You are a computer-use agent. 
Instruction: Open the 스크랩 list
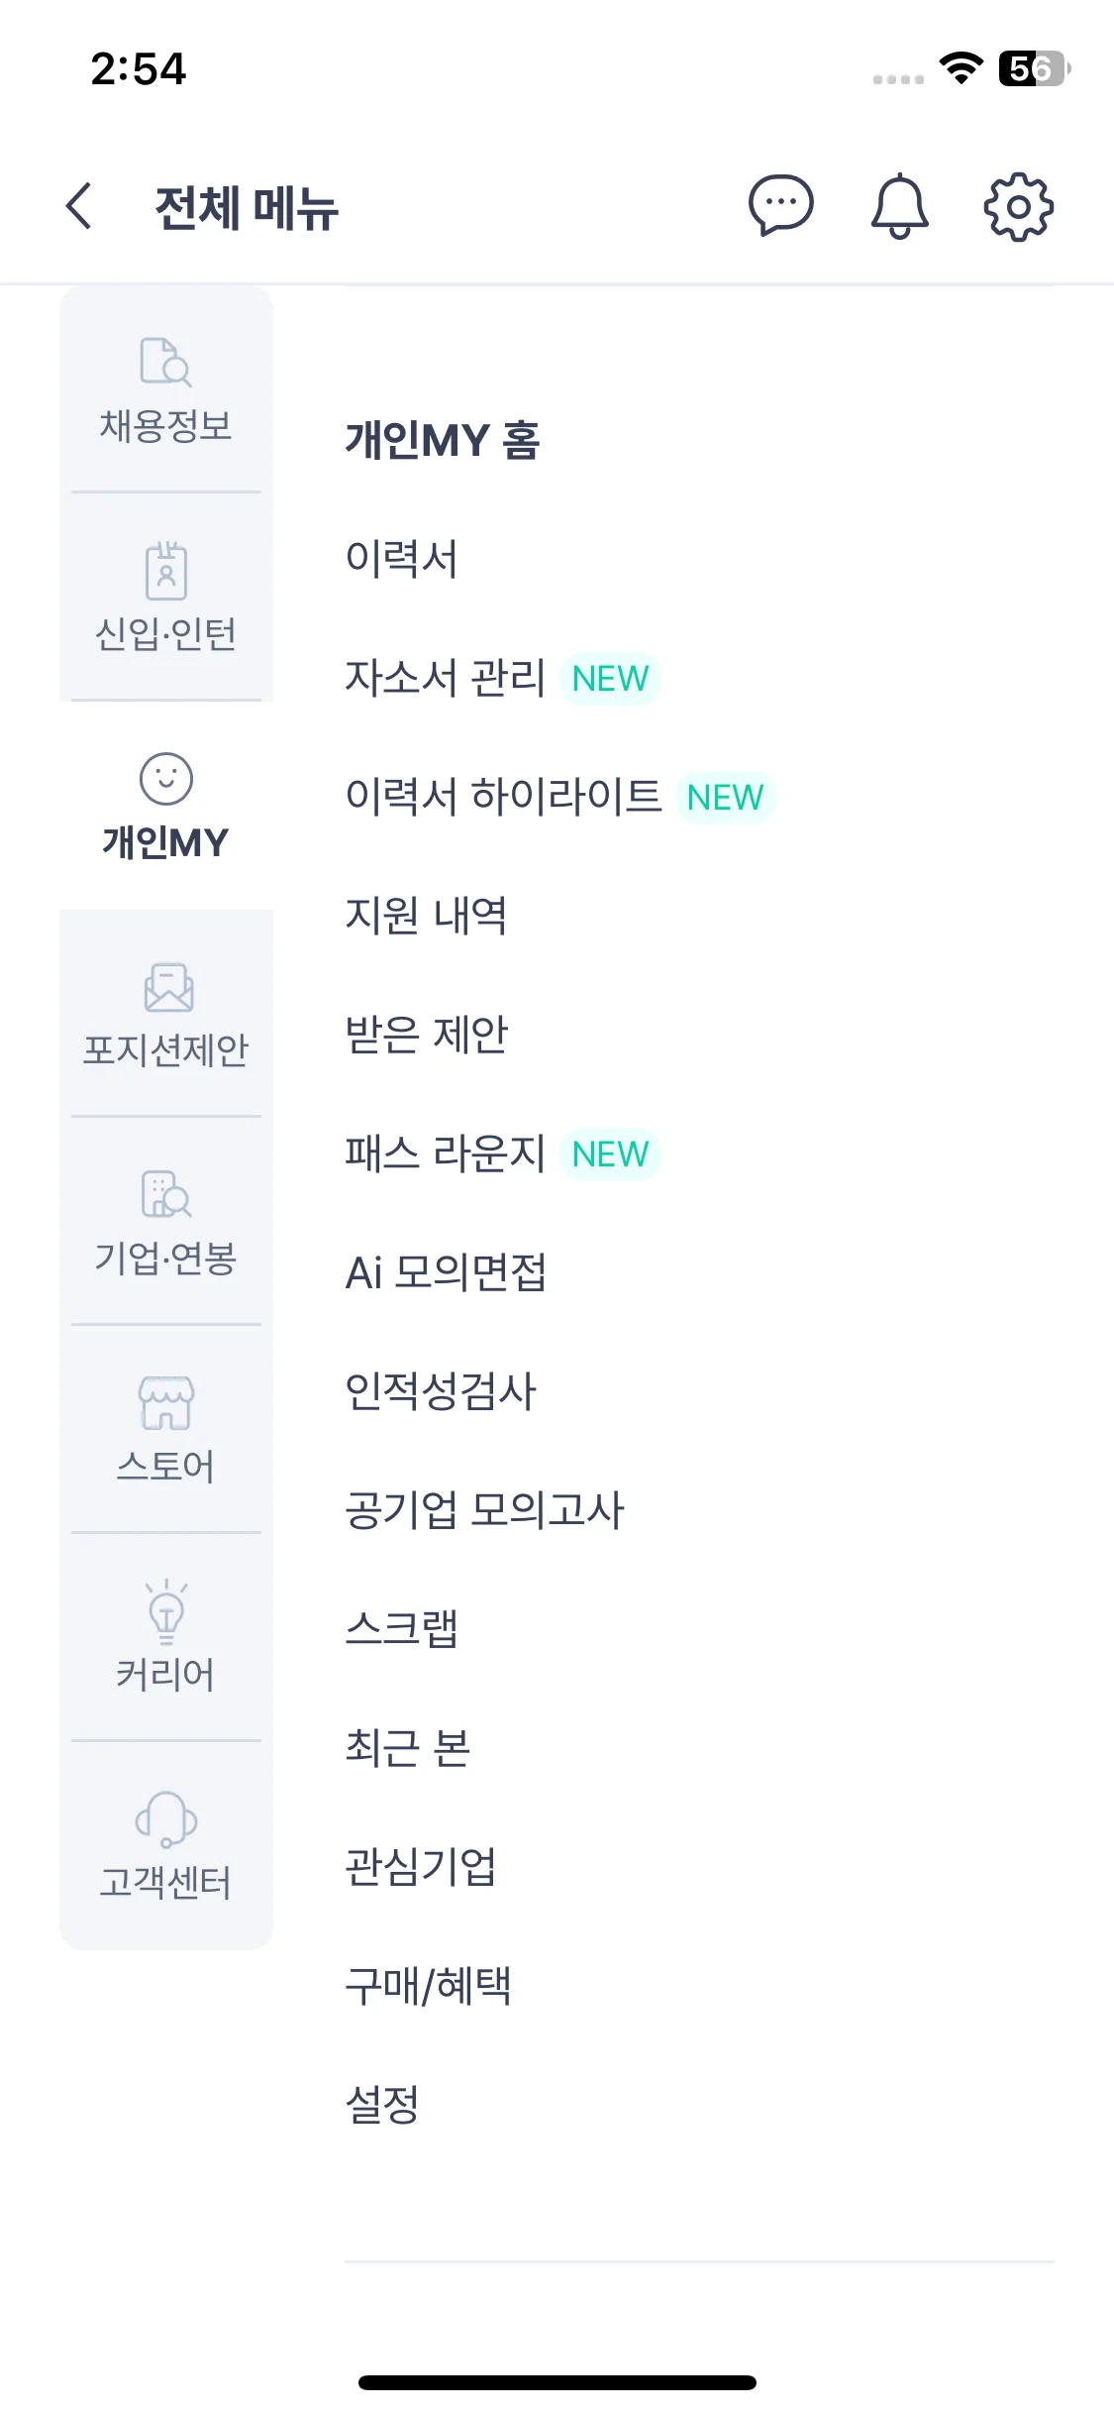click(x=401, y=1629)
